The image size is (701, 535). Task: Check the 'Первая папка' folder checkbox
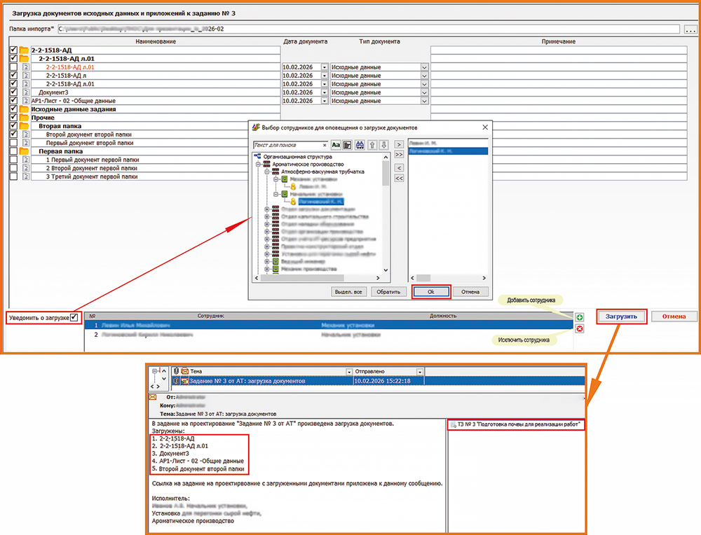pos(13,151)
